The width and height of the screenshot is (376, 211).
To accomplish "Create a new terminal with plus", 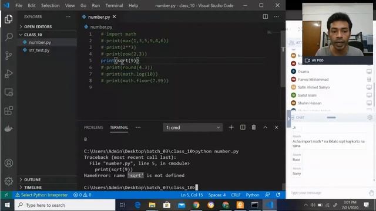I will pos(231,128).
